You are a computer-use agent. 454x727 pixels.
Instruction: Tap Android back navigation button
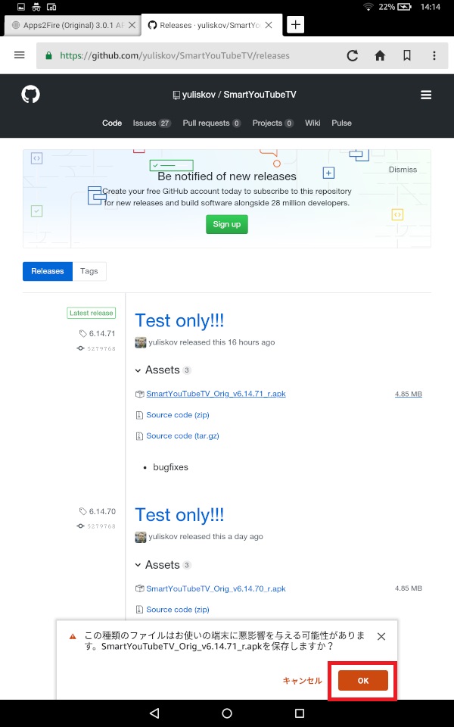[154, 713]
